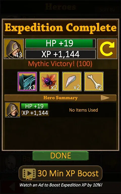Click the XP +1,144 progress bar
Viewport: 121px width, 194px height.
pyautogui.click(x=60, y=54)
